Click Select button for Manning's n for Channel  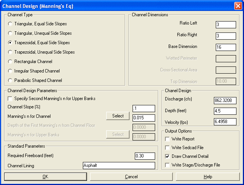[118, 116]
